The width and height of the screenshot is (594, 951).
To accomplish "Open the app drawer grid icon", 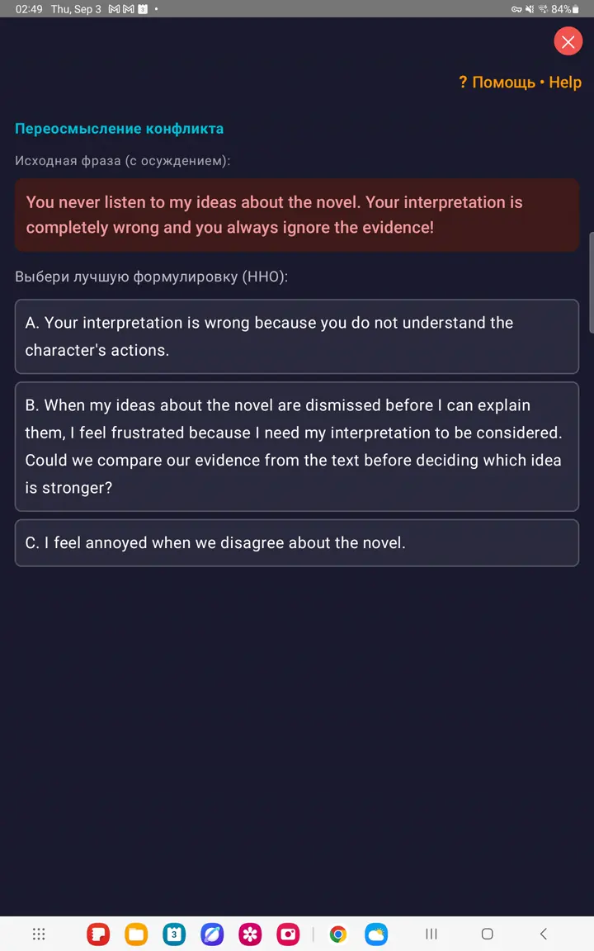I will [39, 934].
